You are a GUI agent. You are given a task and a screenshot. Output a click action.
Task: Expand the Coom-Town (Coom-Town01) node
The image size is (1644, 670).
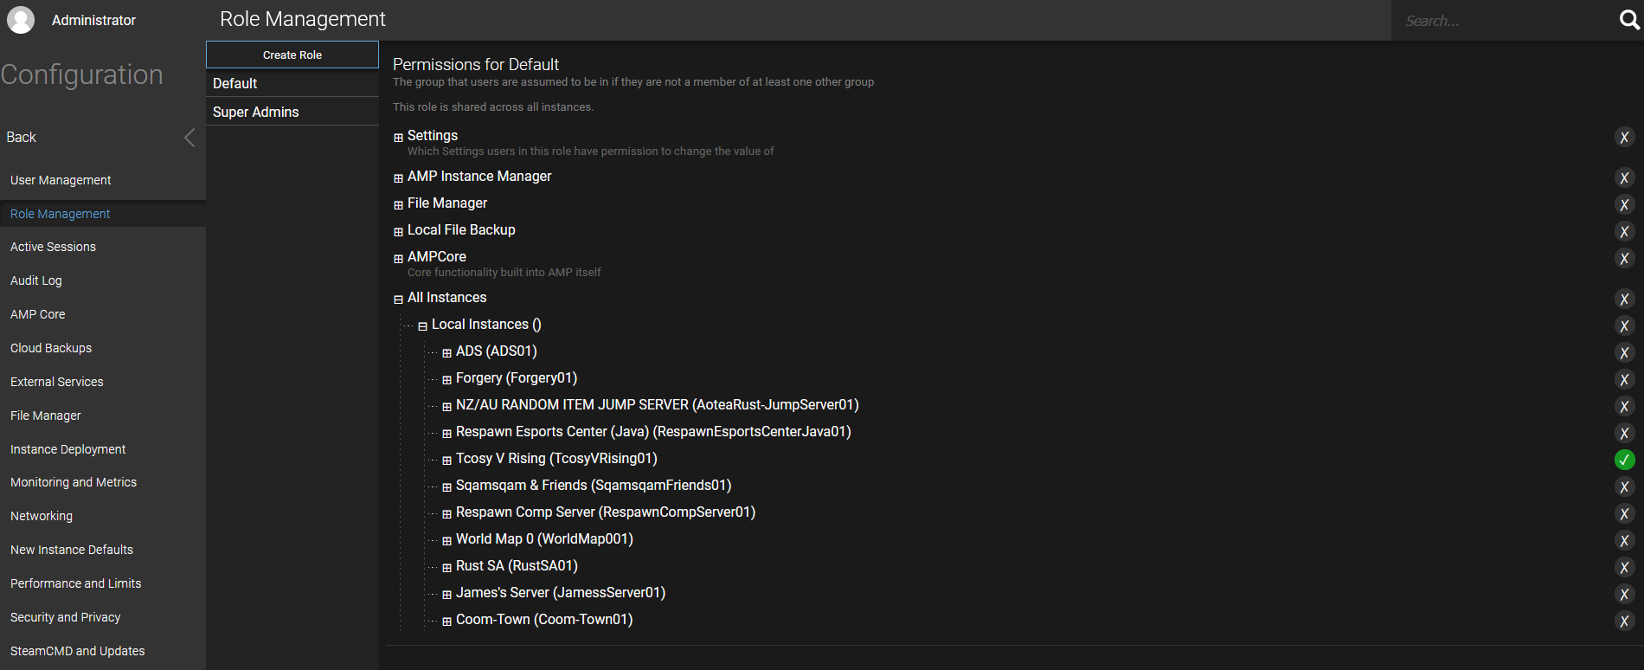(x=446, y=622)
